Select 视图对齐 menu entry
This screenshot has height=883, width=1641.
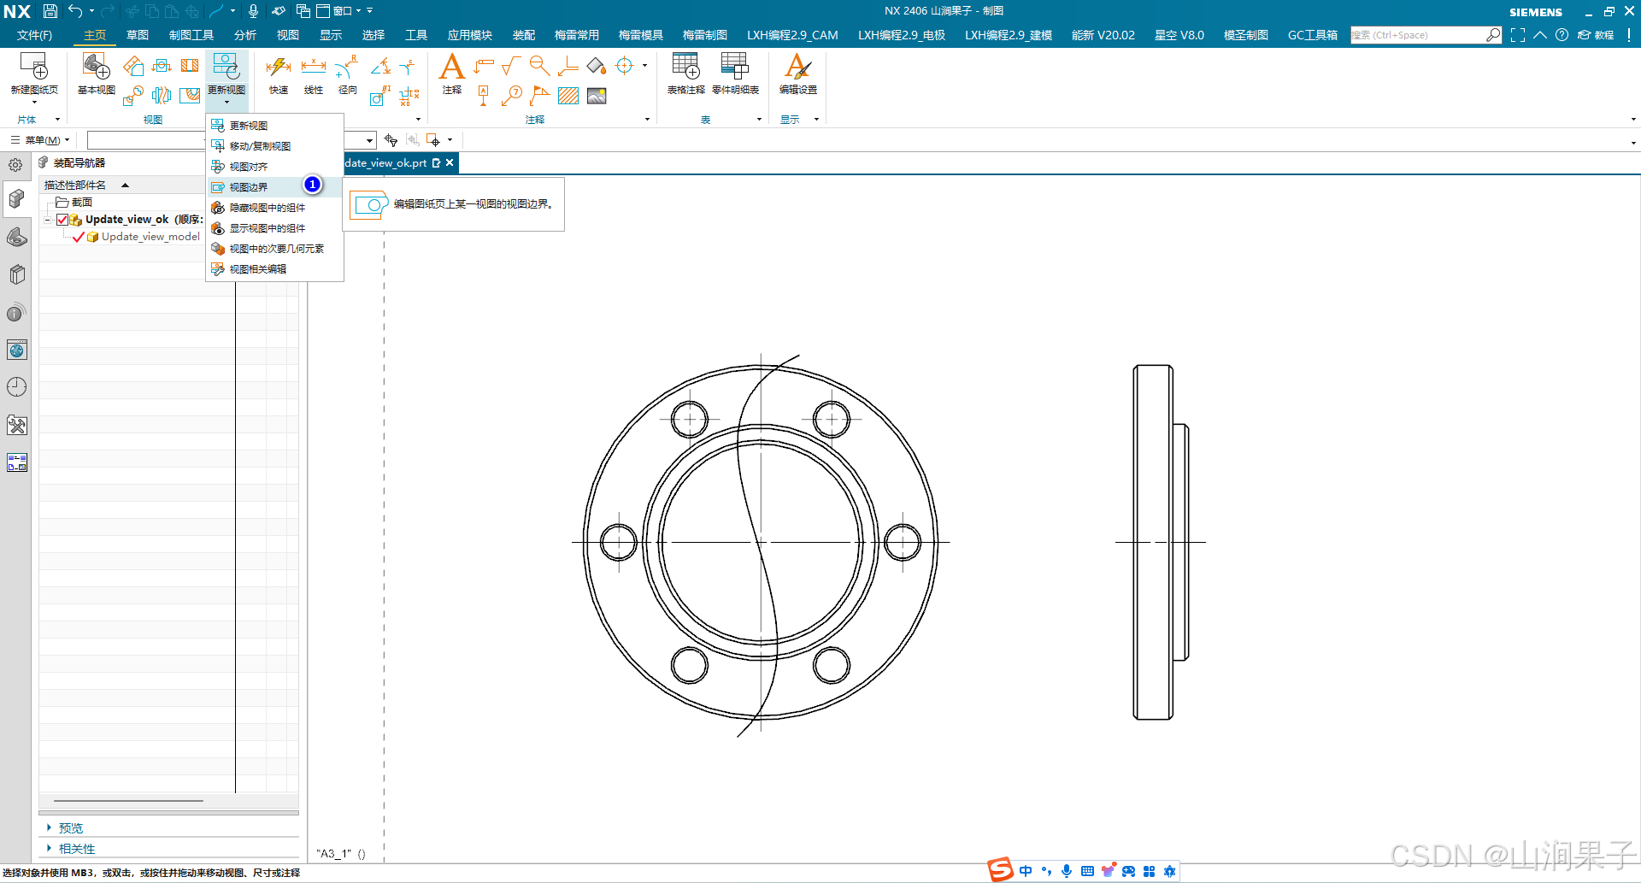274,167
